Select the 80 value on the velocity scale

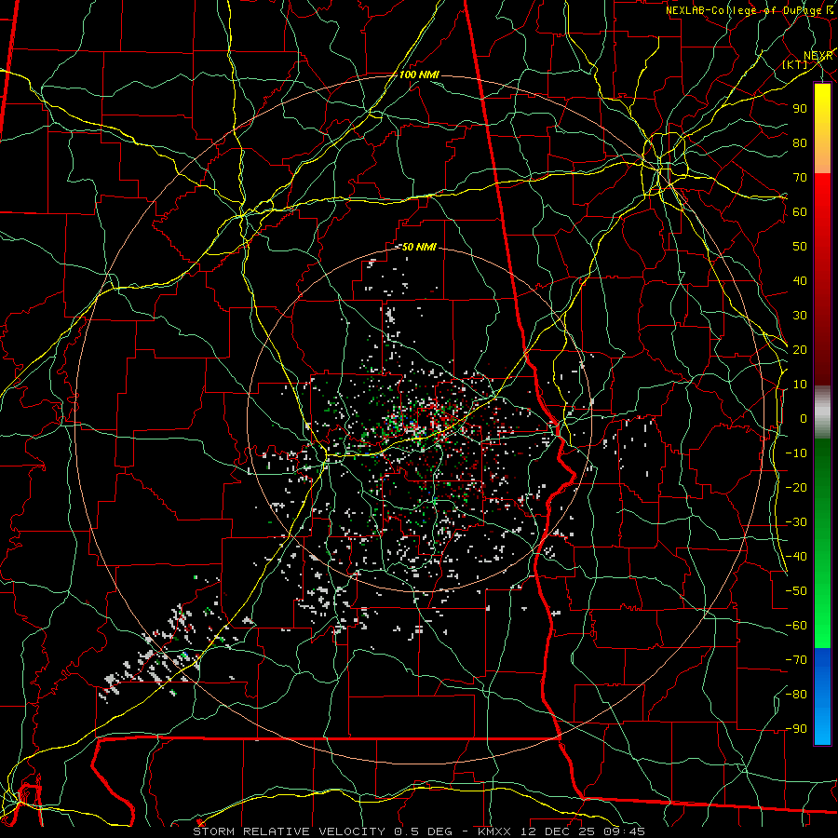tap(800, 142)
